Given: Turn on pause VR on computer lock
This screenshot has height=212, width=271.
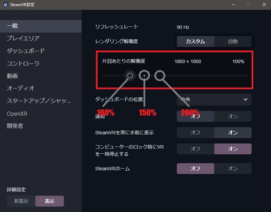Looking at the screenshot, I should pyautogui.click(x=233, y=149).
